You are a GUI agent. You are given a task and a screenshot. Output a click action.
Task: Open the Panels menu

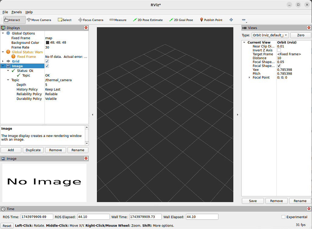(16, 12)
